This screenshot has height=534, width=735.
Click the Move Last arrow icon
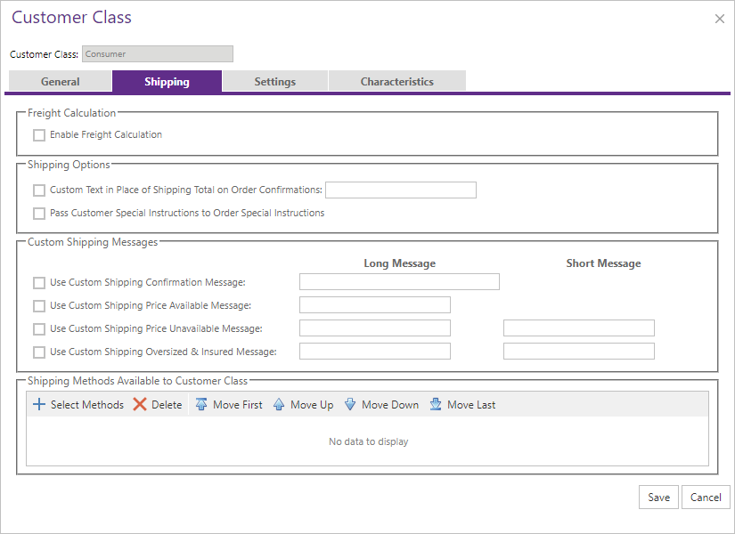point(436,404)
